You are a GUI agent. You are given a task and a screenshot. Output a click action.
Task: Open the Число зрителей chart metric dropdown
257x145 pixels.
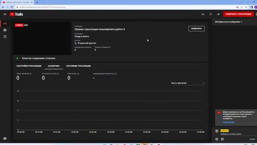188,83
